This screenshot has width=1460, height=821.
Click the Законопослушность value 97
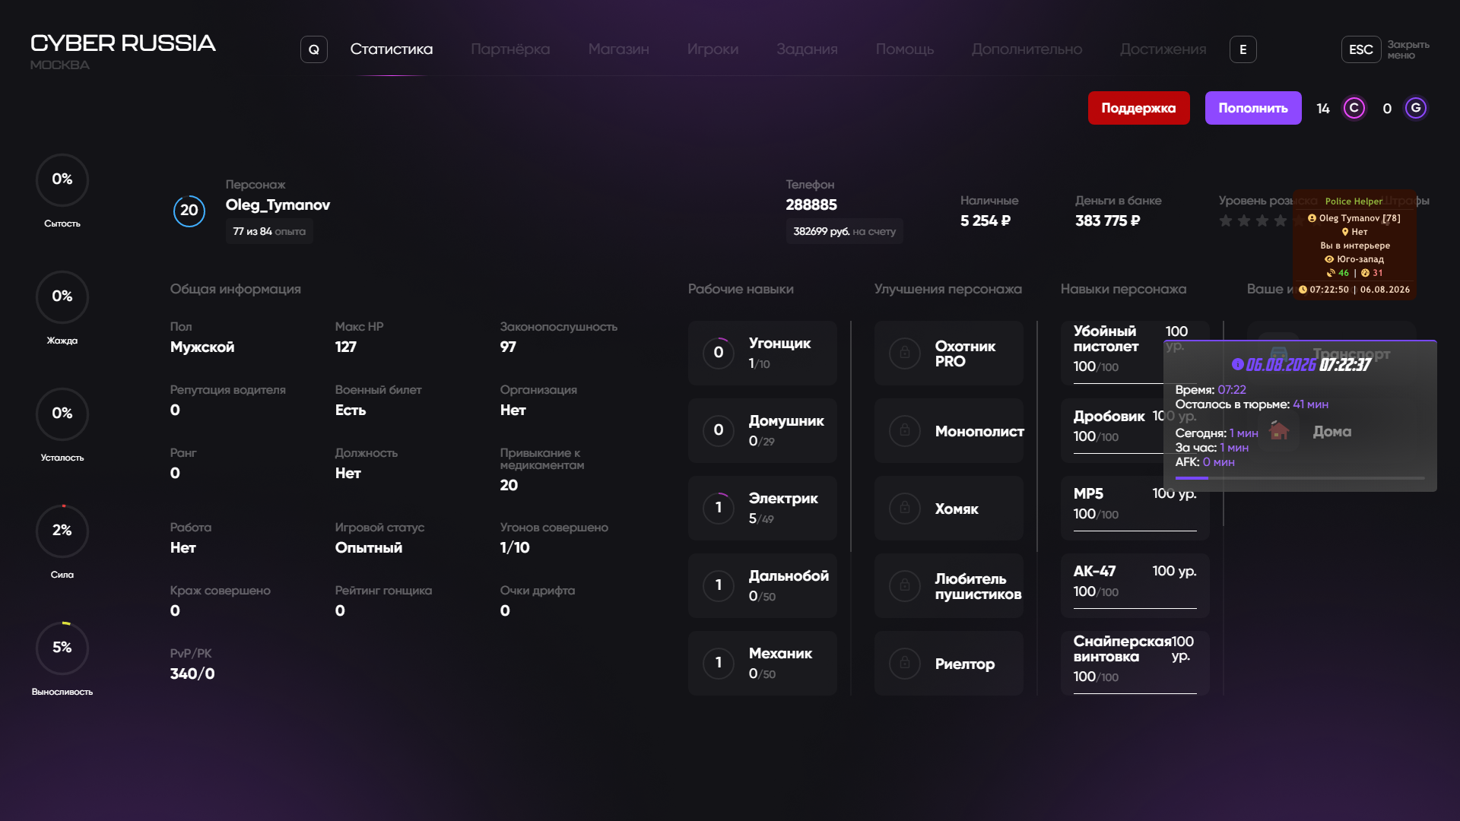pos(508,347)
